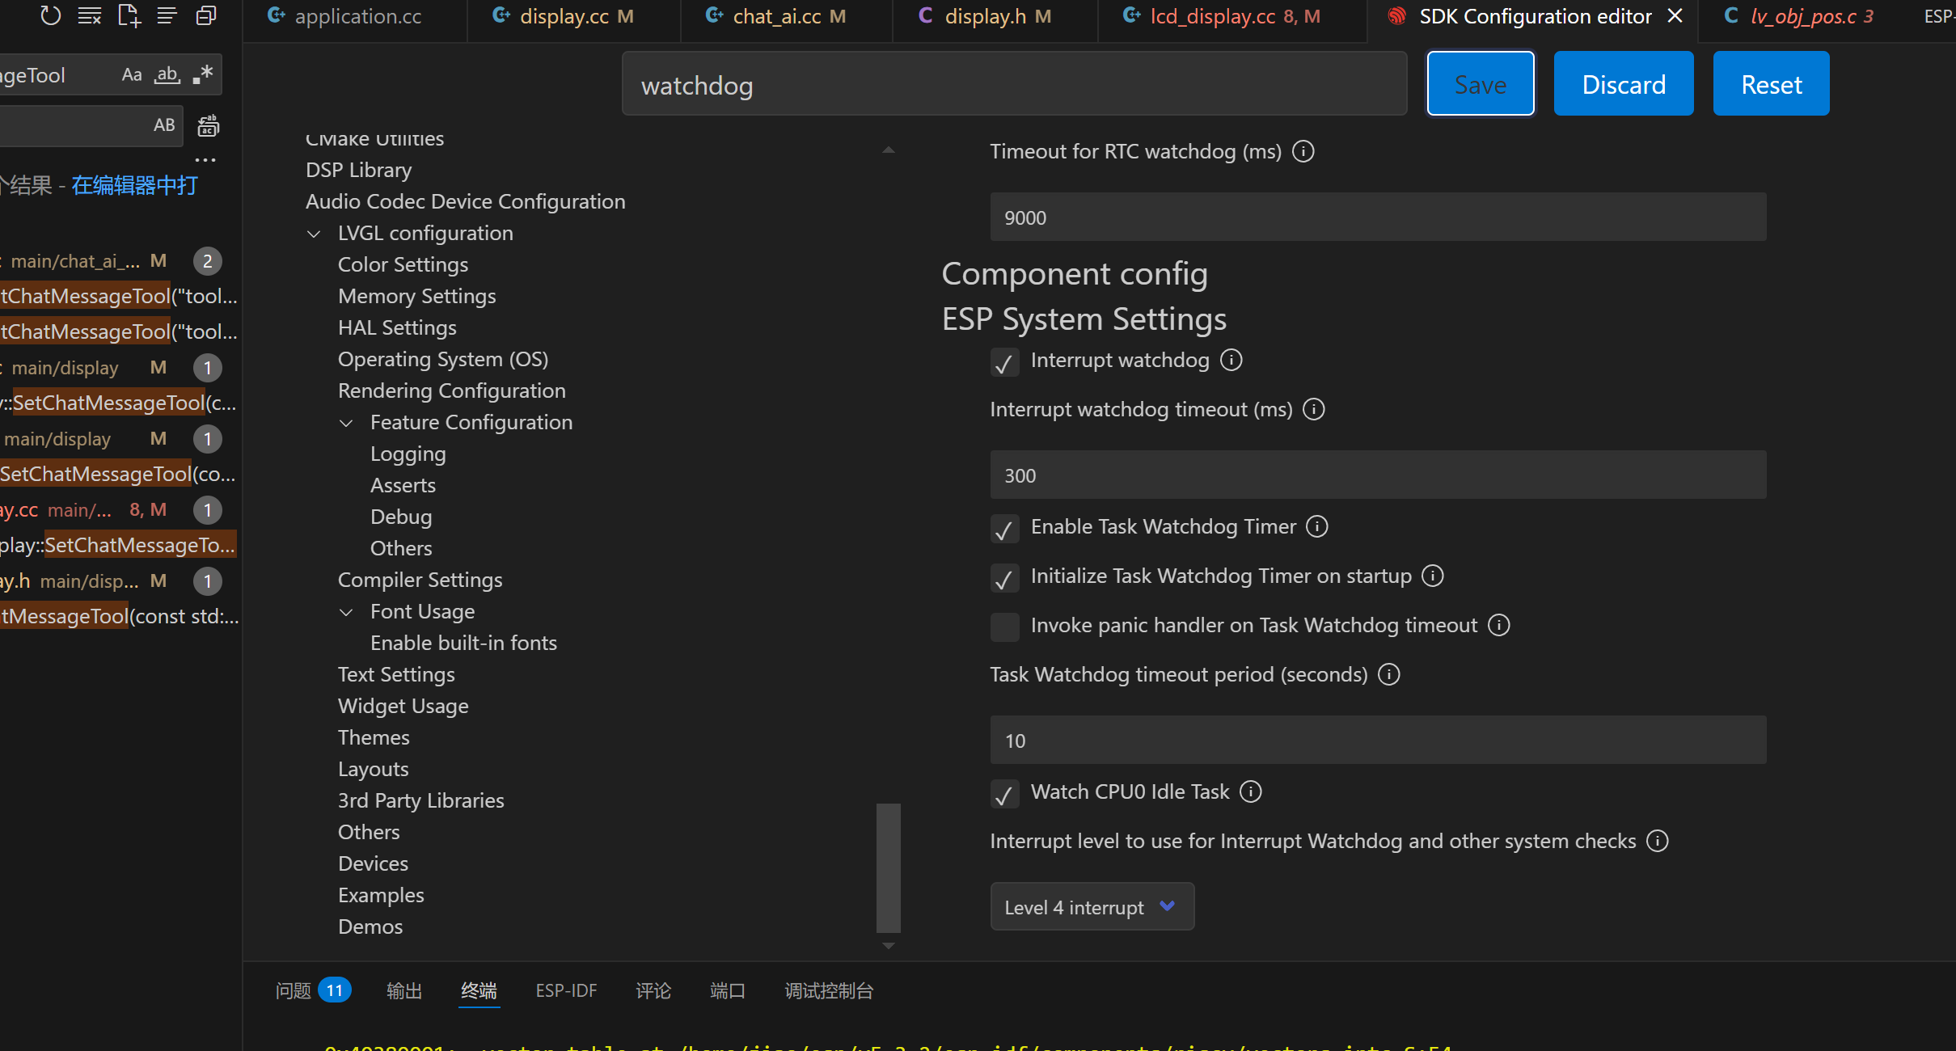This screenshot has width=1956, height=1051.
Task: Toggle match case in search box
Action: [131, 75]
